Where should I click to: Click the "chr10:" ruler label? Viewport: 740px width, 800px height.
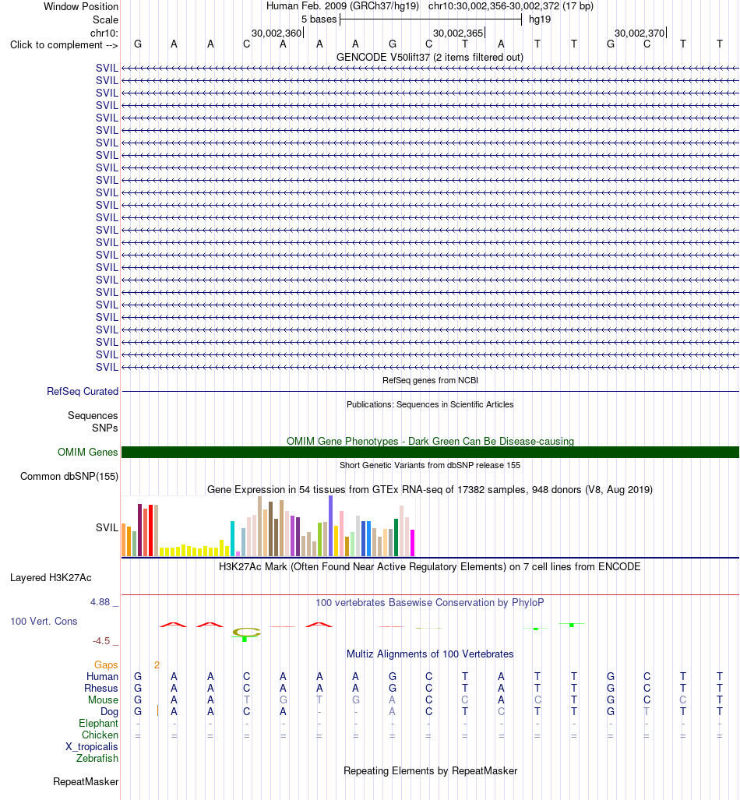tap(104, 33)
